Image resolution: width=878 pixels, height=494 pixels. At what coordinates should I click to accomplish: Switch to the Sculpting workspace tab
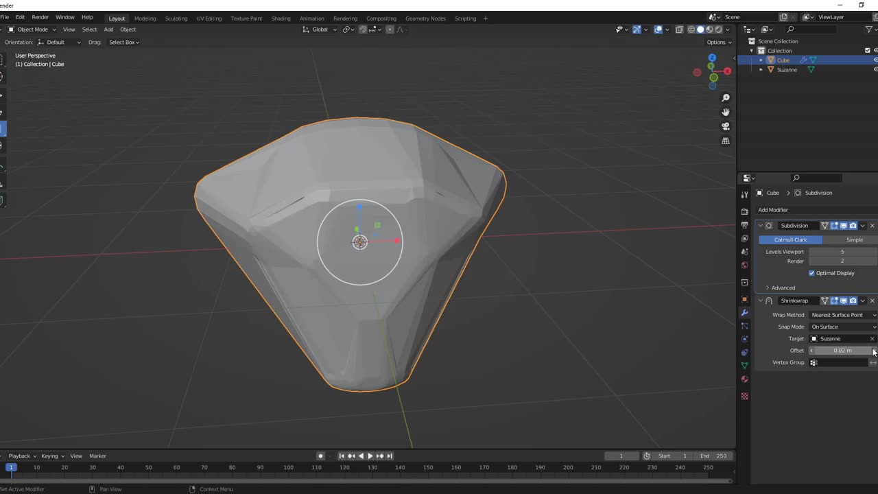(x=176, y=19)
